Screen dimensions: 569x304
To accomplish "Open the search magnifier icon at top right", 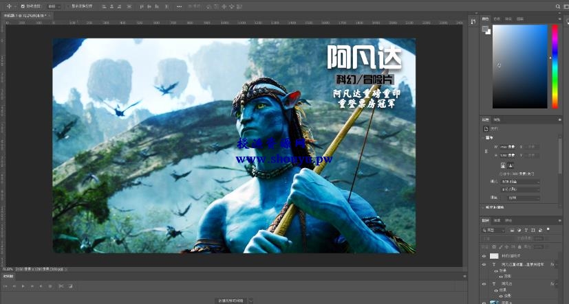I will (x=558, y=6).
